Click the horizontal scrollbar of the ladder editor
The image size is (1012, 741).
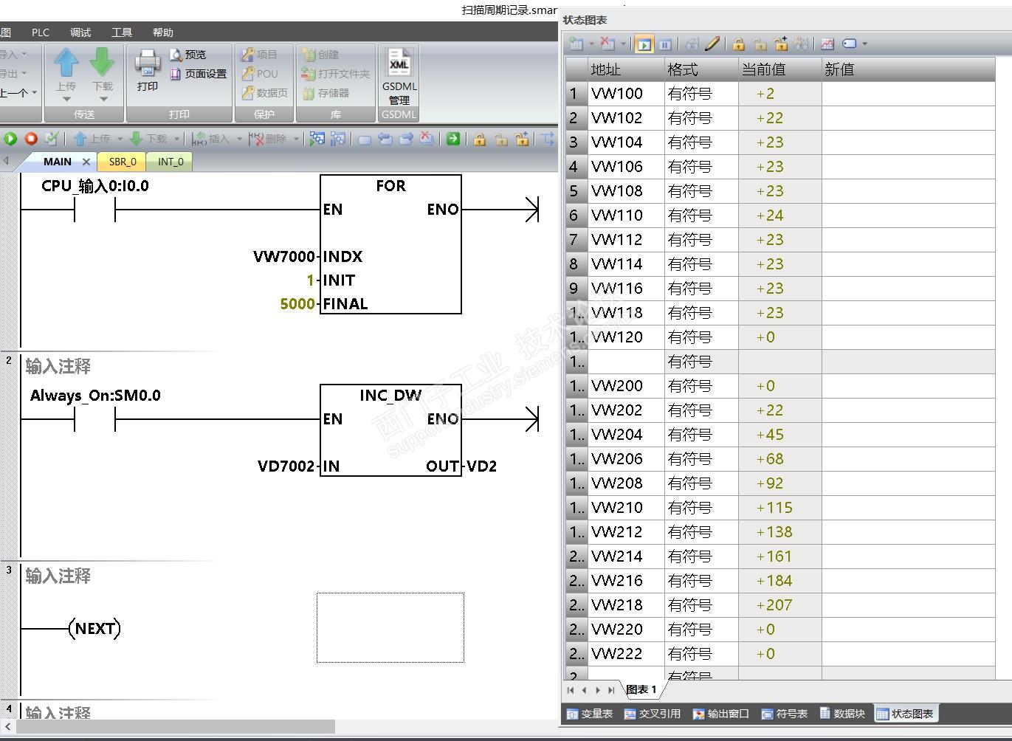pos(176,727)
